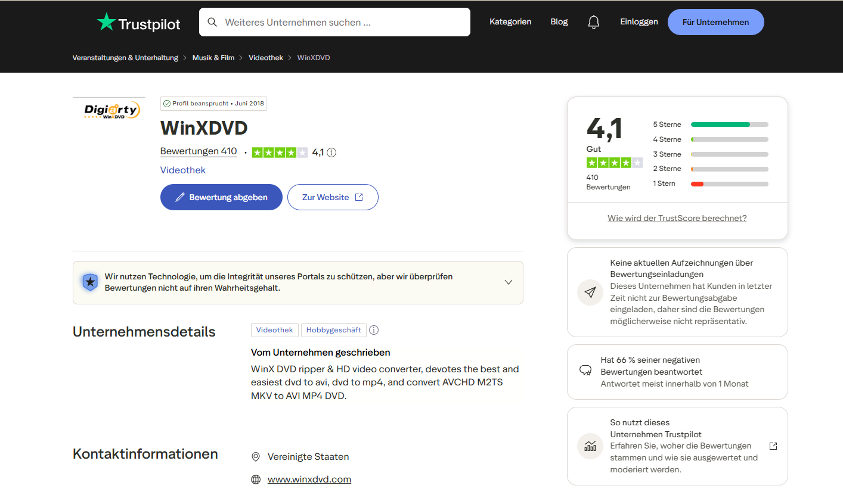Viewport: 843px width, 495px height.
Task: Open the Trustpilot logo home link
Action: click(138, 23)
